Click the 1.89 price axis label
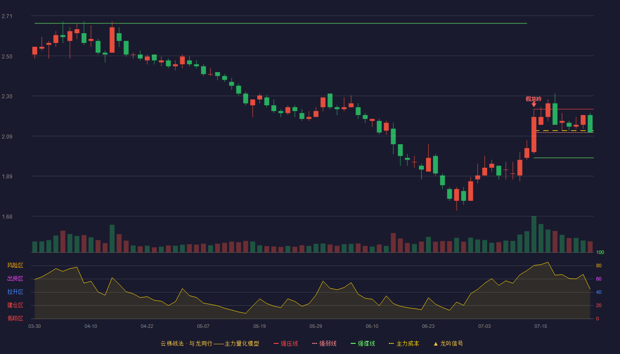Image resolution: width=620 pixels, height=354 pixels. [x=7, y=177]
